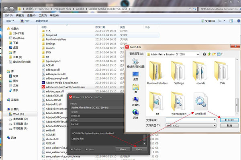The height and width of the screenshot is (160, 241).
Task: Click the refresh icon beside address bar
Action: [195, 9]
